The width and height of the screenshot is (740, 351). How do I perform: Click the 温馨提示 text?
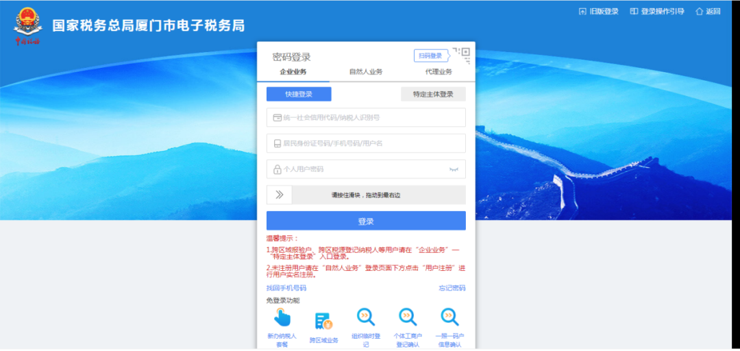(x=282, y=238)
